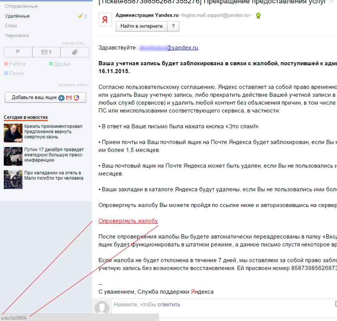
Task: Open news Путин 17 декабря пресс-конференцию
Action: click(54, 155)
